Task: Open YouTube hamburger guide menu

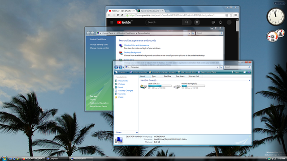Action: tap(112, 22)
